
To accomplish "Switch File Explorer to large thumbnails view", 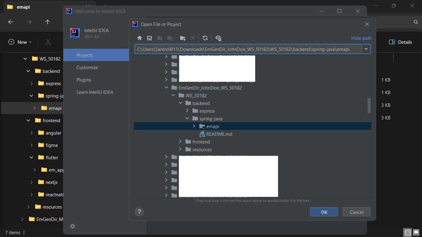I will point(416,232).
